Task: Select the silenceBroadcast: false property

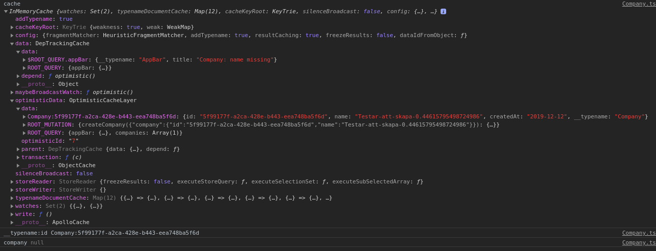Action: (54, 174)
